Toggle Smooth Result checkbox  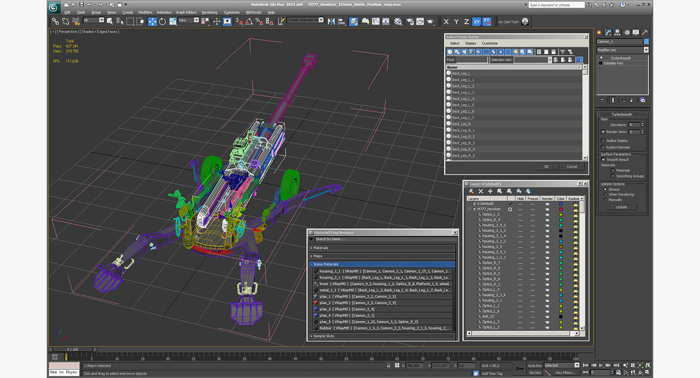tap(603, 160)
